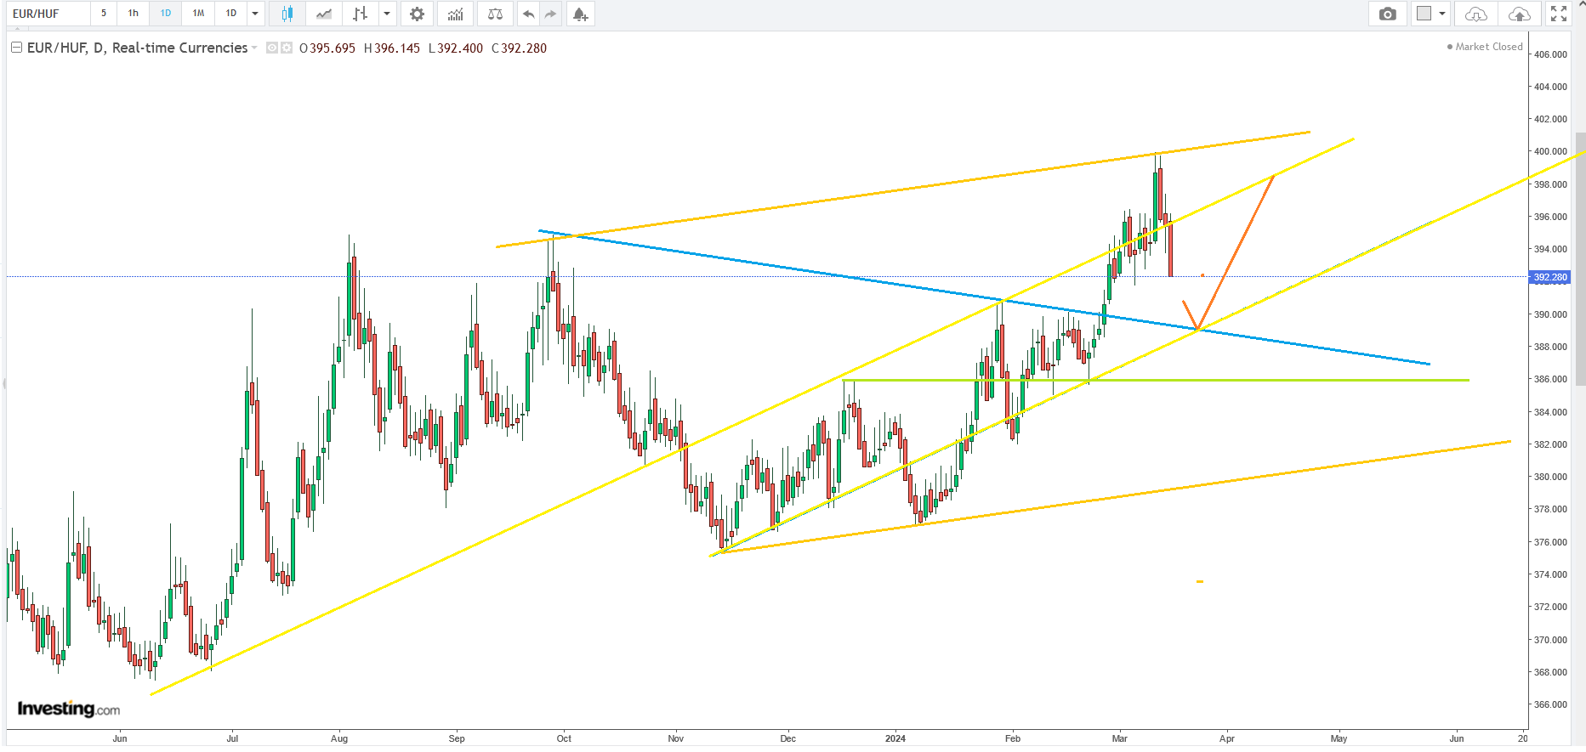
Task: Load chart layout from cloud
Action: (1476, 14)
